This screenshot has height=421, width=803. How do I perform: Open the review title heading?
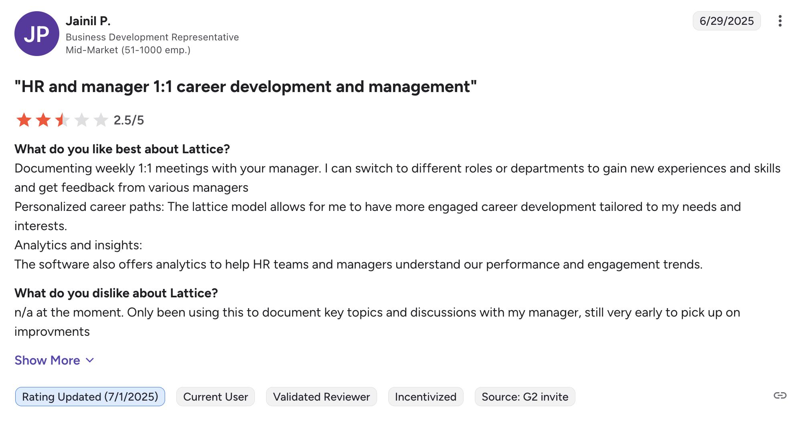(246, 86)
